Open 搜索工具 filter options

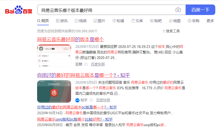[171, 31]
